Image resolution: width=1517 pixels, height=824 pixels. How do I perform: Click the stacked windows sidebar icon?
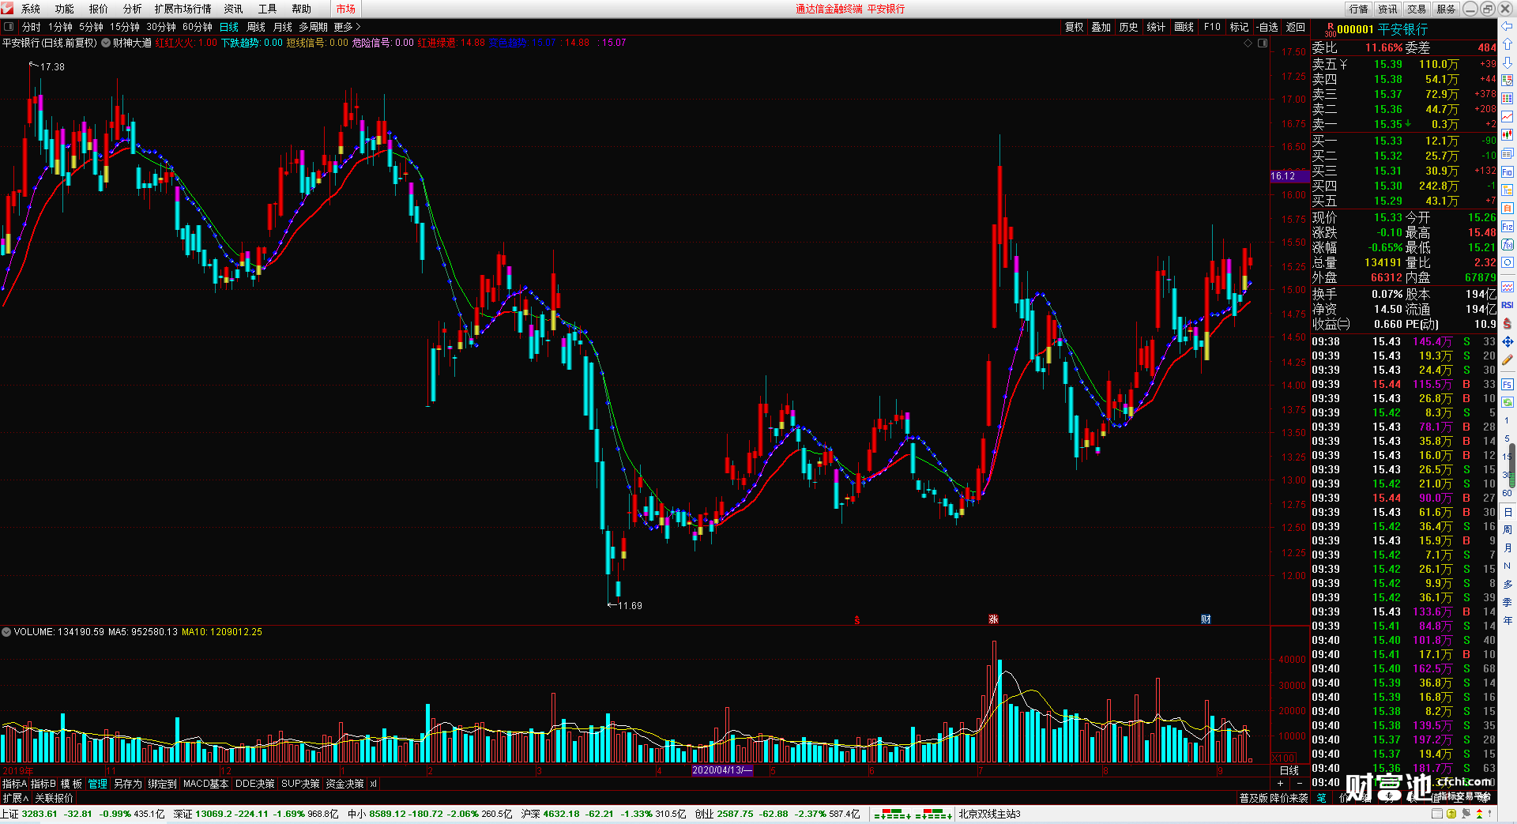(1508, 153)
